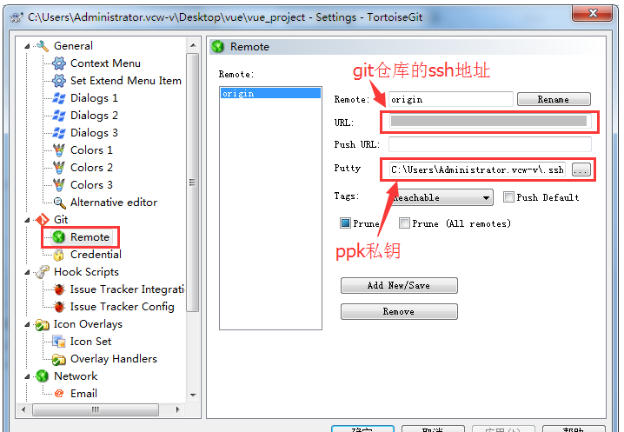The image size is (624, 432).
Task: Open the Credential settings page
Action: (96, 255)
